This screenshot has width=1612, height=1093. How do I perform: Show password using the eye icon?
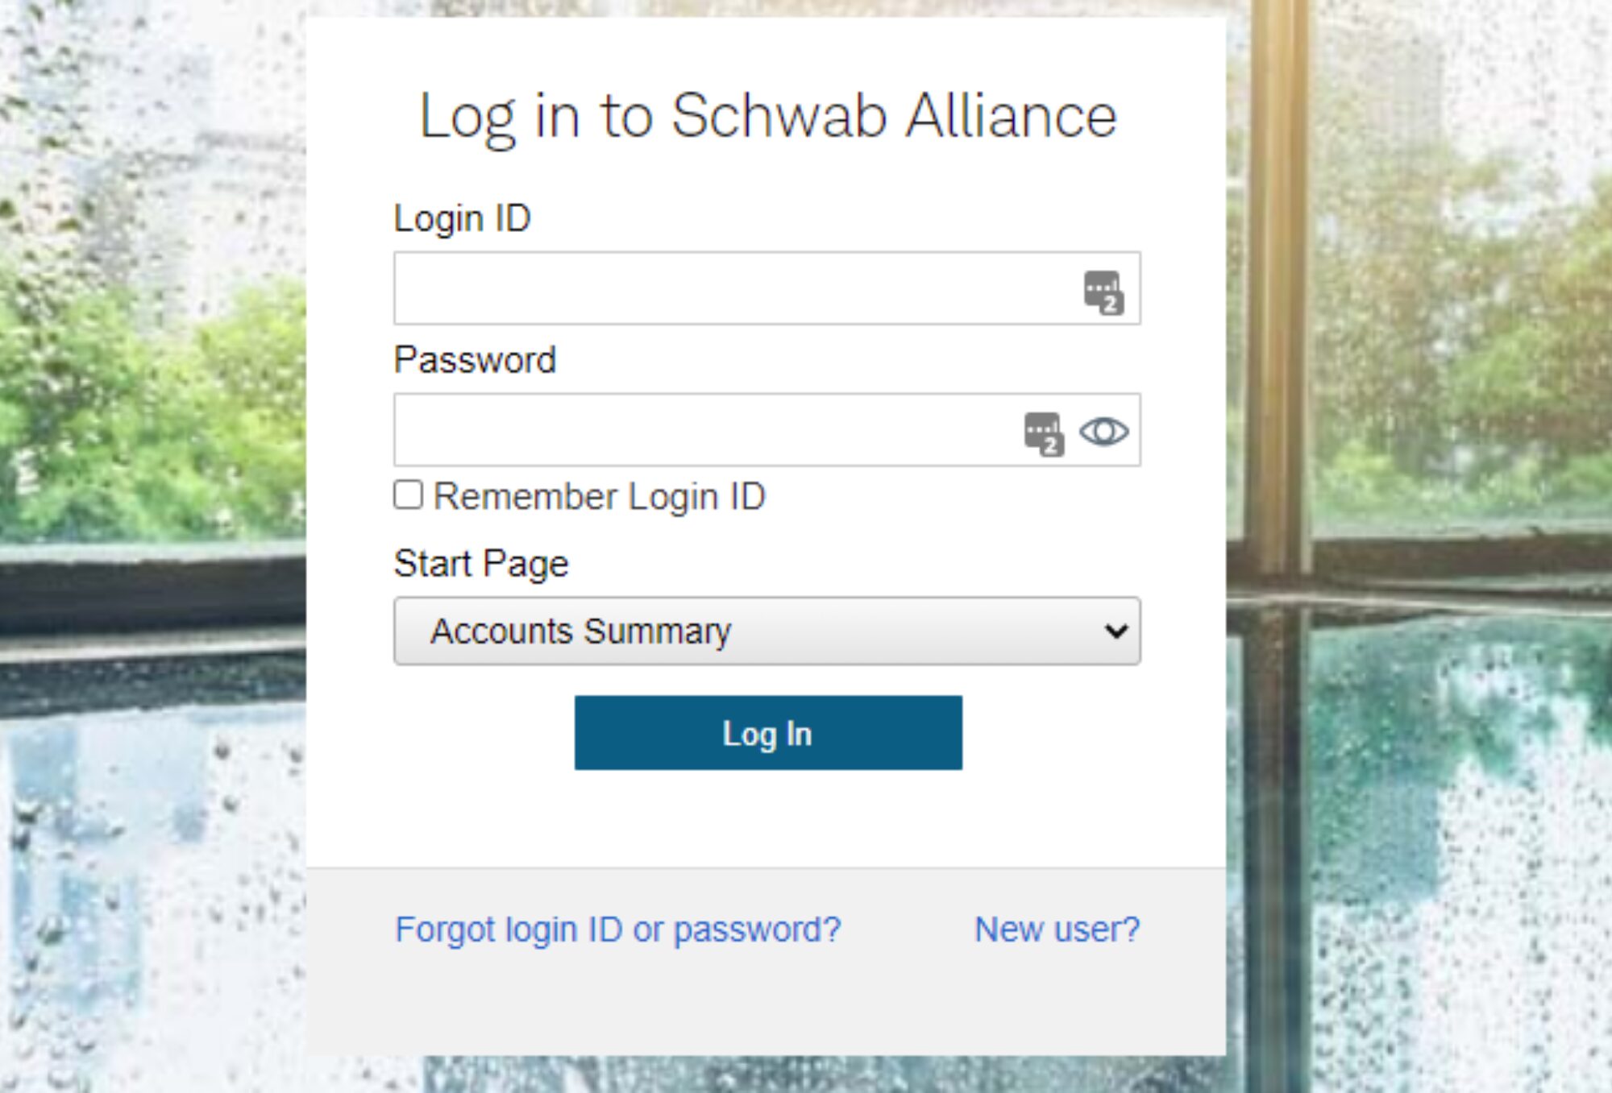point(1104,432)
